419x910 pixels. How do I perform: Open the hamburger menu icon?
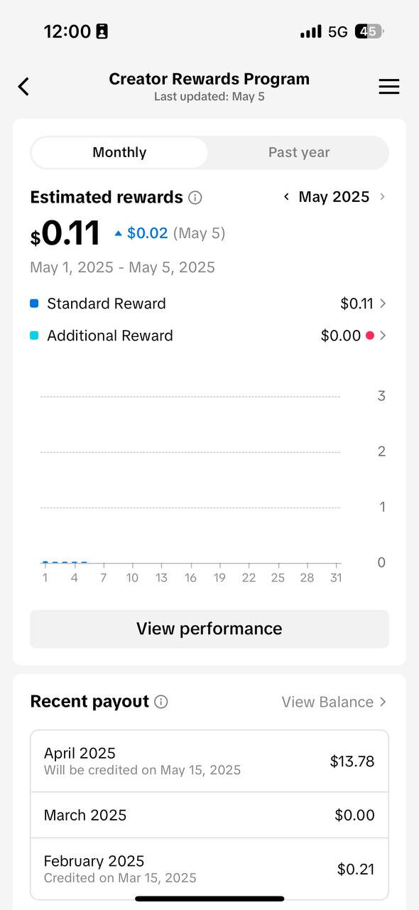pos(388,87)
